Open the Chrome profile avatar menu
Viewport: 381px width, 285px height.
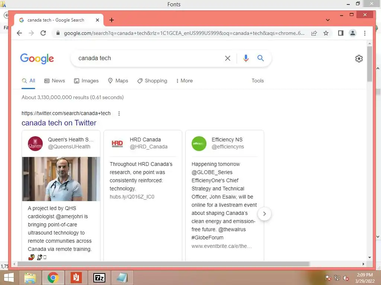point(353,33)
